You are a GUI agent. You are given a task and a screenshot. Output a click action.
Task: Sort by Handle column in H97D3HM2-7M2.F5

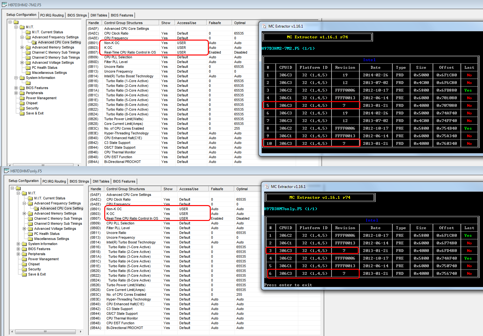pyautogui.click(x=94, y=23)
